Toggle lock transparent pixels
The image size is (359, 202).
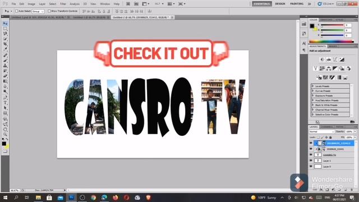(318, 137)
